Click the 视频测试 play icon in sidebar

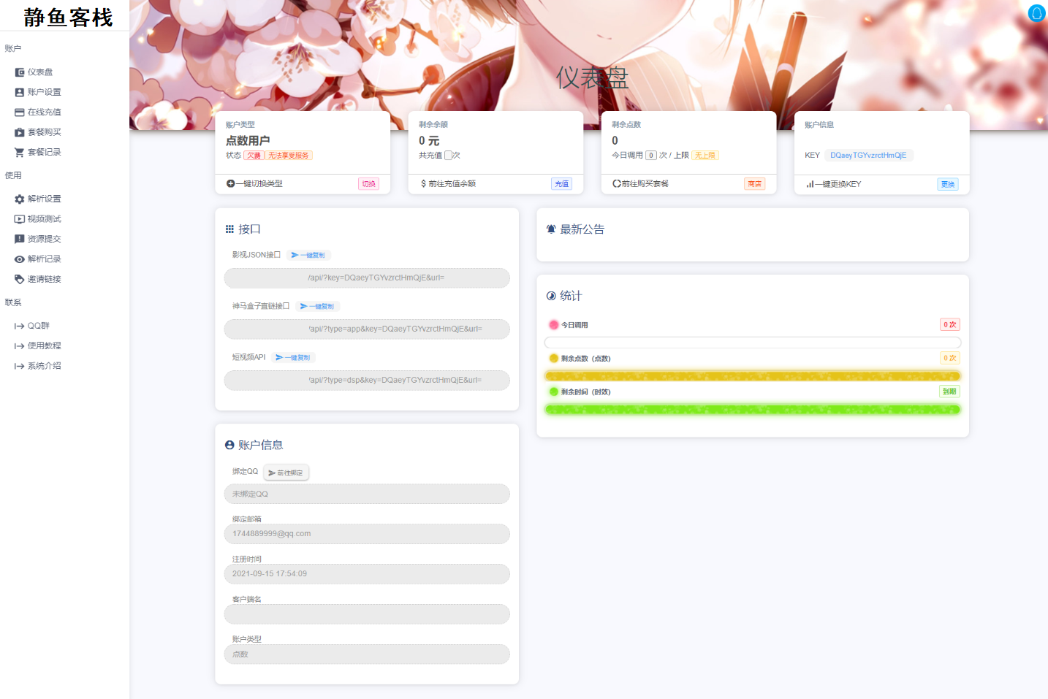20,219
